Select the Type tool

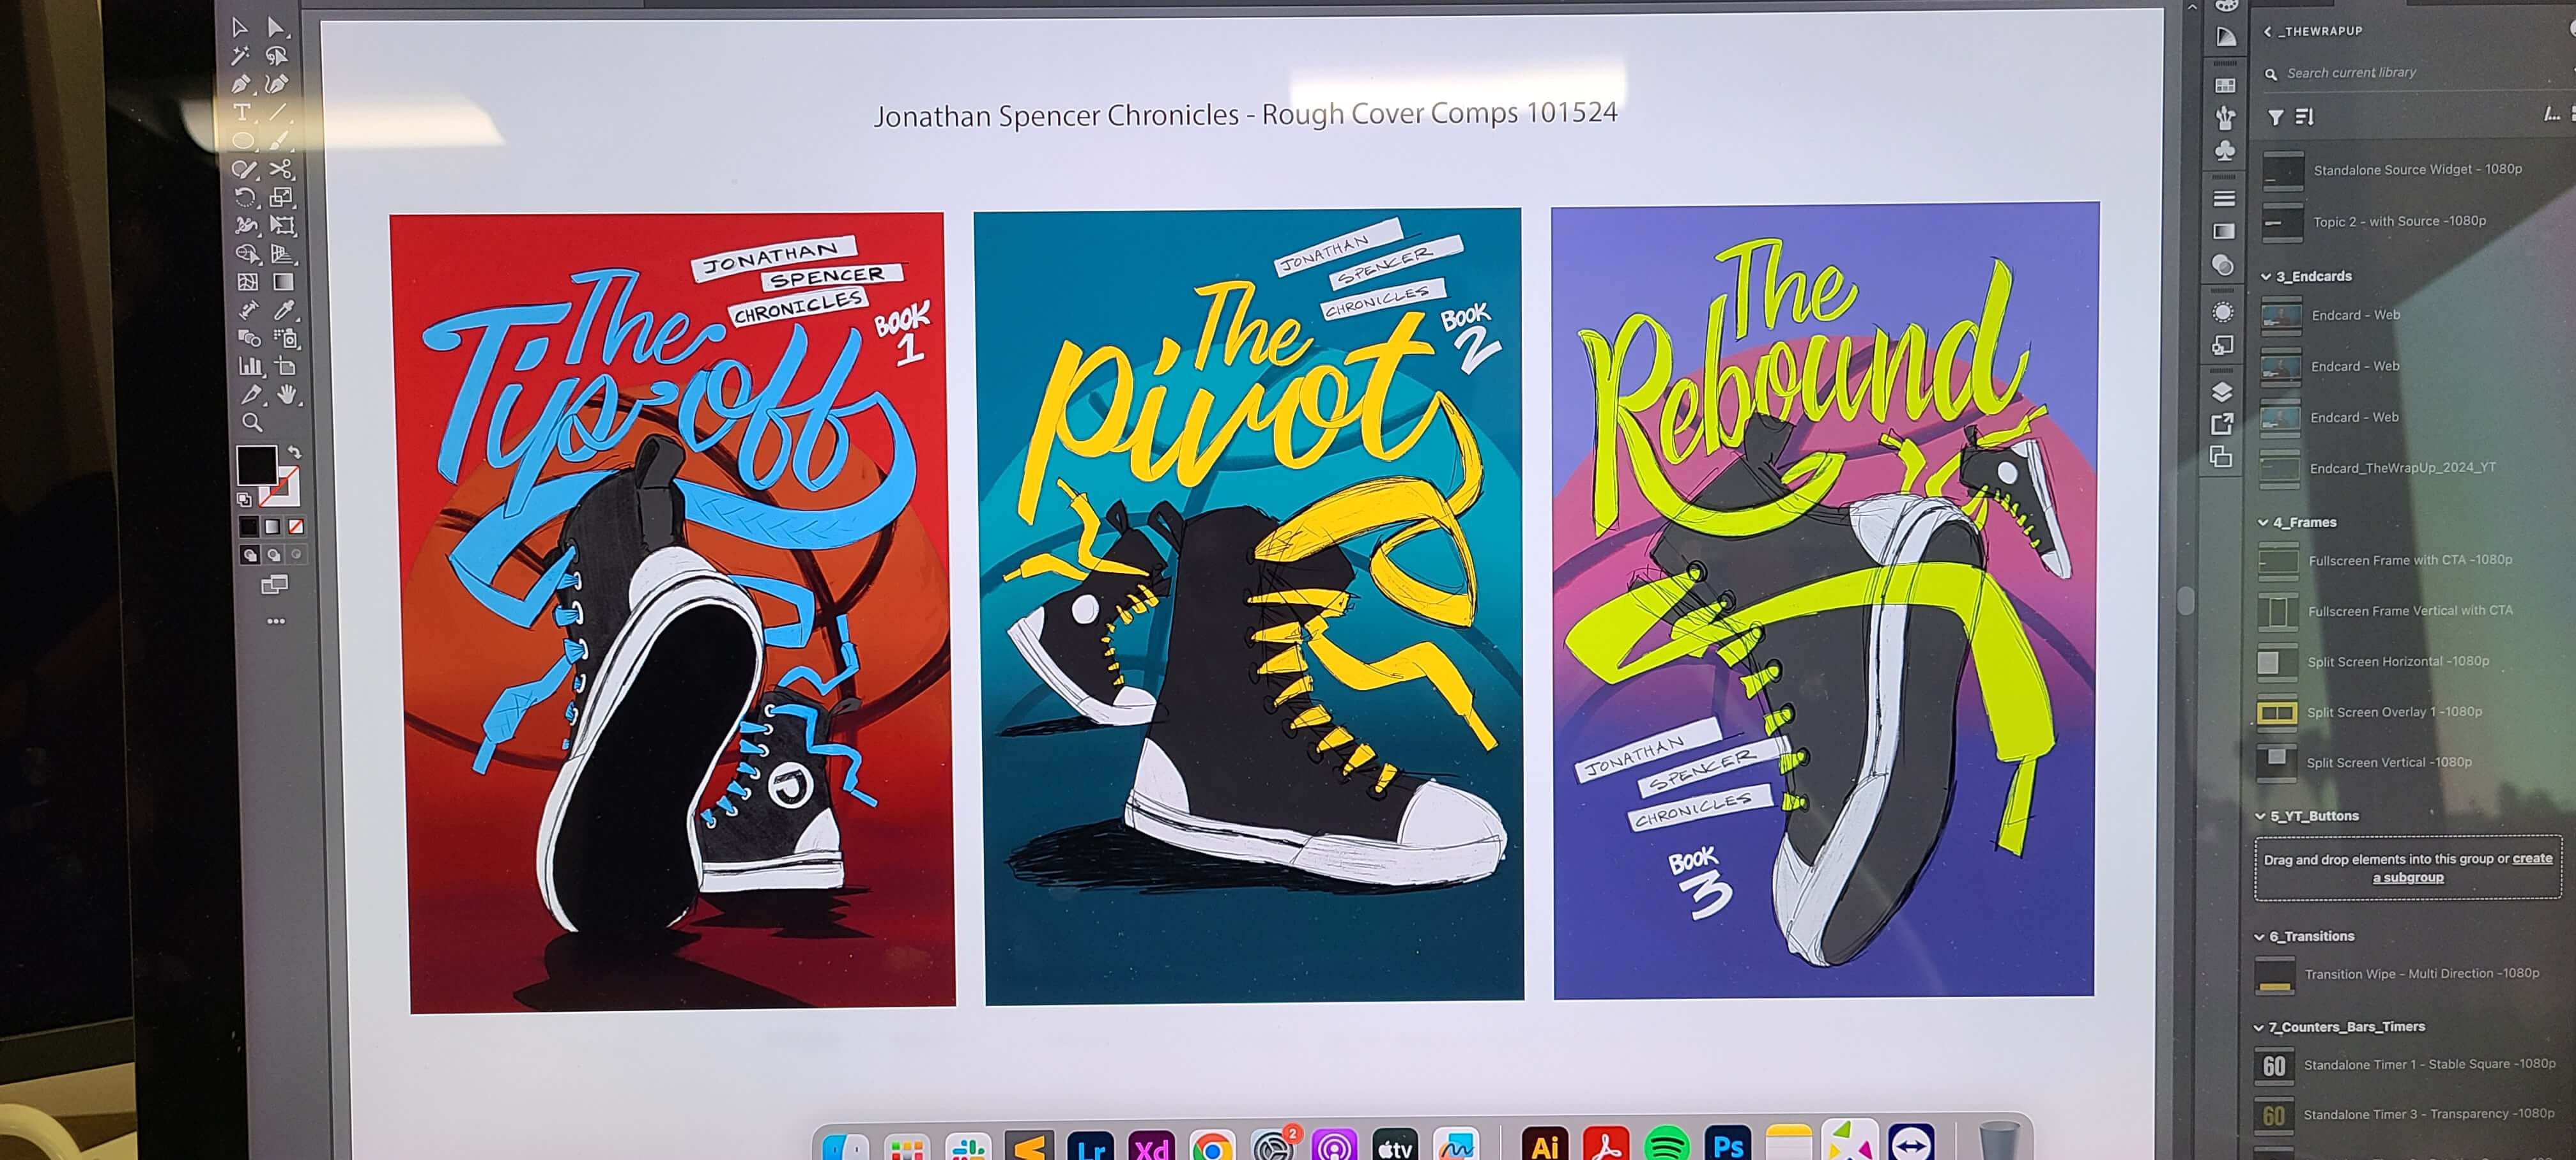click(x=242, y=112)
